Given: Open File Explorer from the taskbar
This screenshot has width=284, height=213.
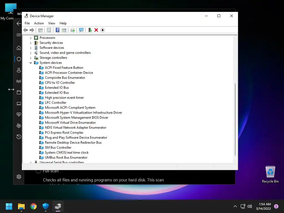Looking at the screenshot, I should (21, 206).
